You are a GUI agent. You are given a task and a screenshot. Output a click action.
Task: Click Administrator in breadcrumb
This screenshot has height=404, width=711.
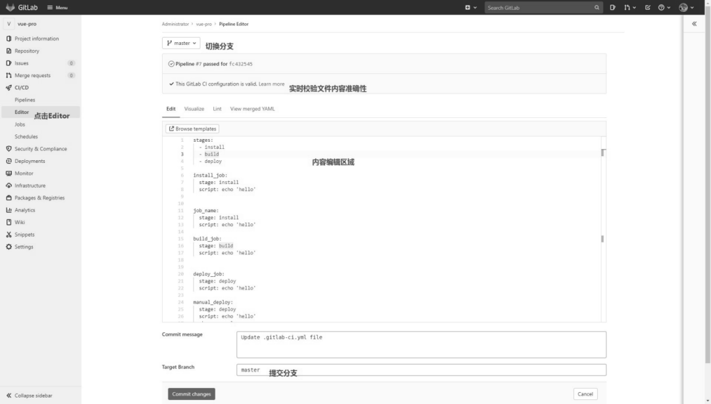pyautogui.click(x=175, y=24)
